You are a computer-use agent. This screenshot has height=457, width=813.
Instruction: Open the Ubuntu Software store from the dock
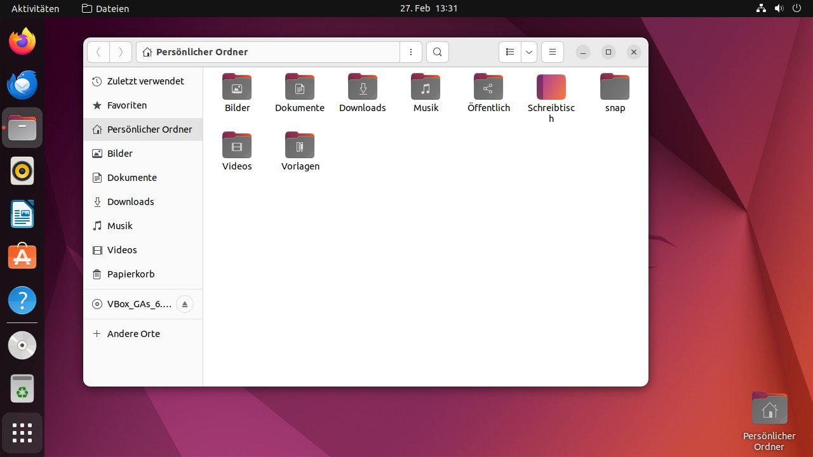(22, 256)
